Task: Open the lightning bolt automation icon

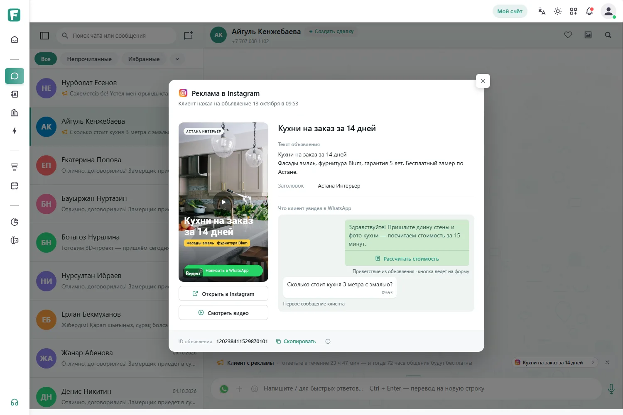Action: [x=15, y=131]
